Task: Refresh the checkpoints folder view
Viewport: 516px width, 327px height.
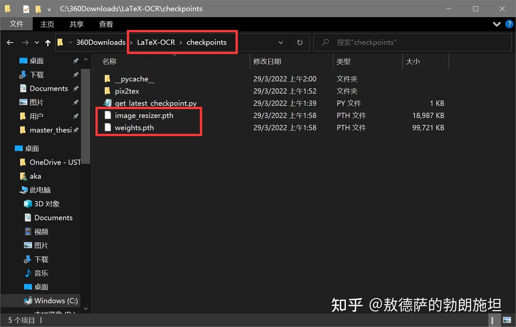Action: (300, 42)
